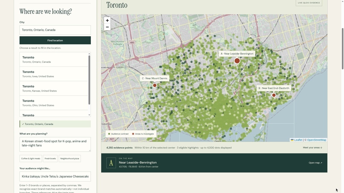
Task: Select the partially visible fifth Toronto result
Action: point(54,113)
